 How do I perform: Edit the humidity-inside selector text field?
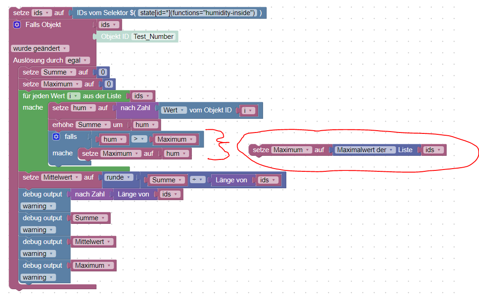198,13
